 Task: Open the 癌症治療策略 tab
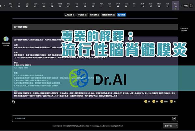(109, 15)
